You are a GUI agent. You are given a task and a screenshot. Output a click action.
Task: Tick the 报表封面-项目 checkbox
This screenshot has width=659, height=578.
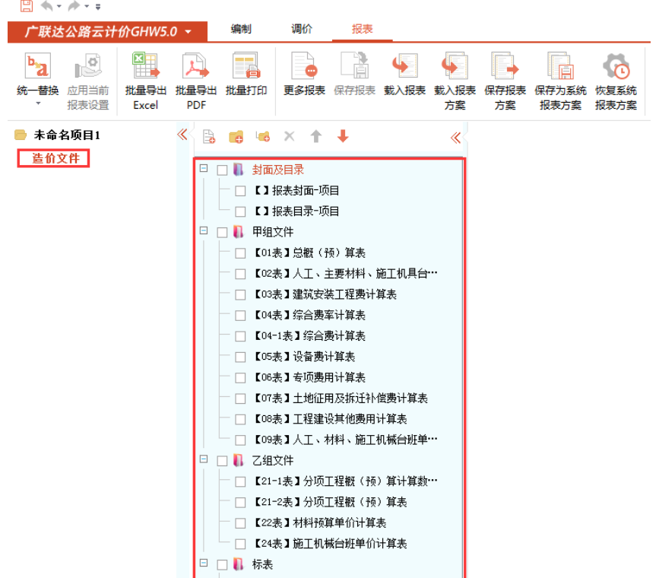(x=240, y=191)
